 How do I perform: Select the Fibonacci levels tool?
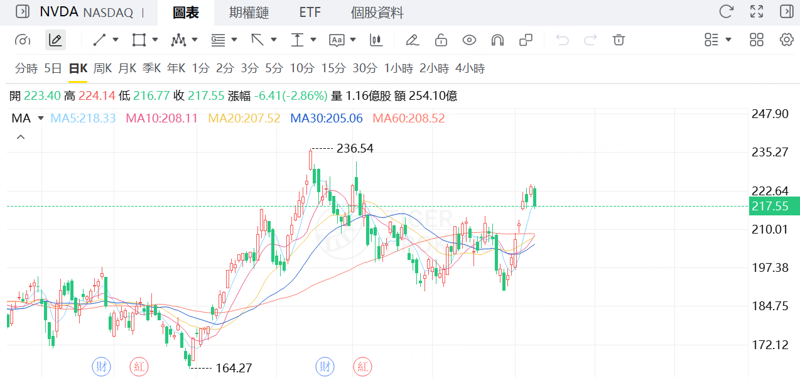click(218, 40)
